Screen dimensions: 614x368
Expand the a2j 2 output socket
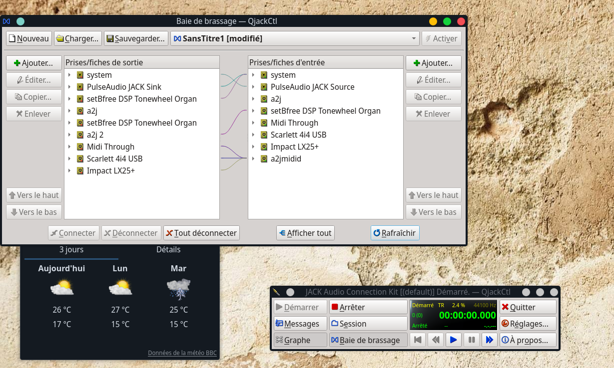(x=69, y=135)
